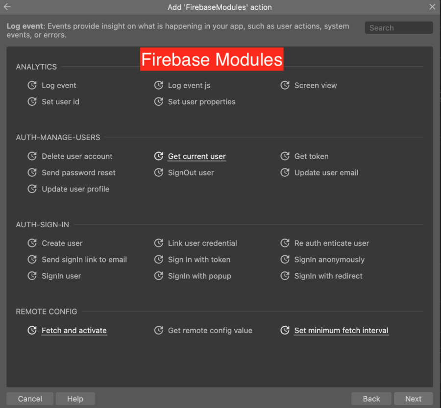
Task: Select Send password reset action
Action: tap(78, 172)
